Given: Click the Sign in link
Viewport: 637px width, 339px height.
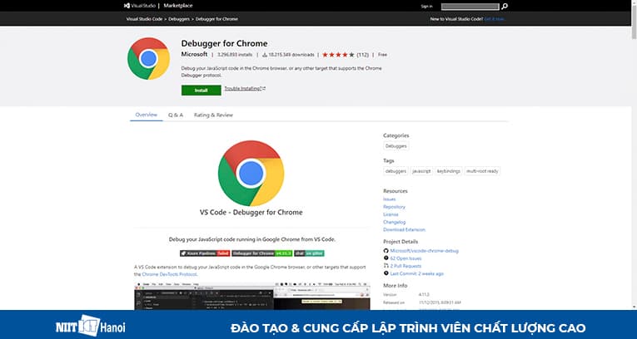Looking at the screenshot, I should click(426, 6).
